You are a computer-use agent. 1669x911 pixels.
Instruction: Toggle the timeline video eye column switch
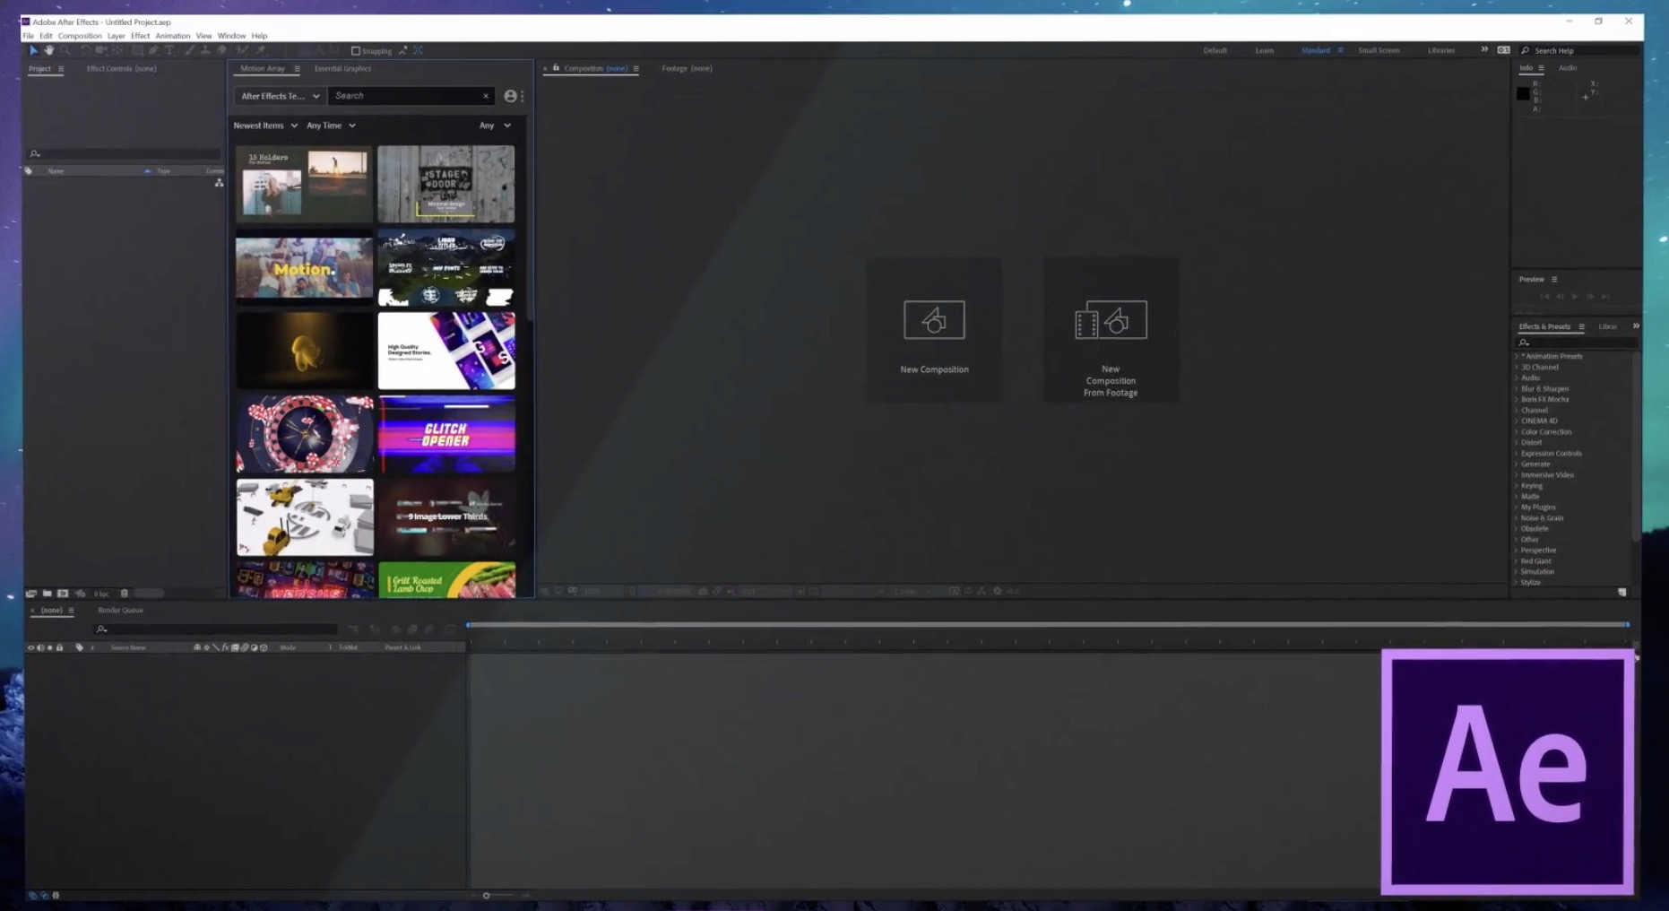(x=31, y=647)
